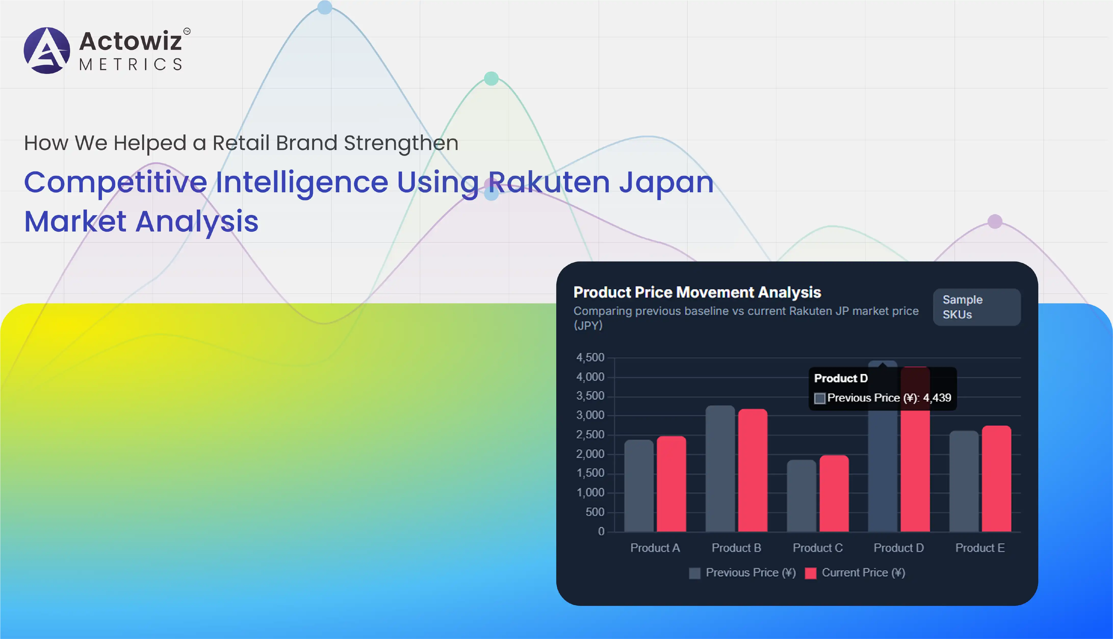Image resolution: width=1113 pixels, height=639 pixels.
Task: Click tooltip value 'Previous Price (¥): 4,439'
Action: pos(889,398)
